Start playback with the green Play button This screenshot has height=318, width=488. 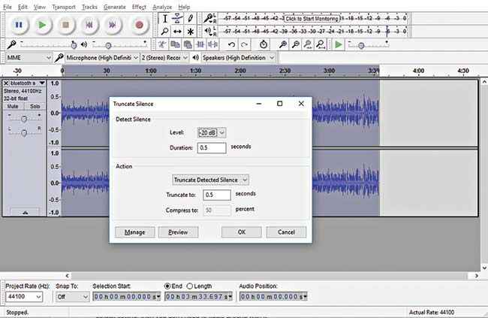pyautogui.click(x=42, y=25)
